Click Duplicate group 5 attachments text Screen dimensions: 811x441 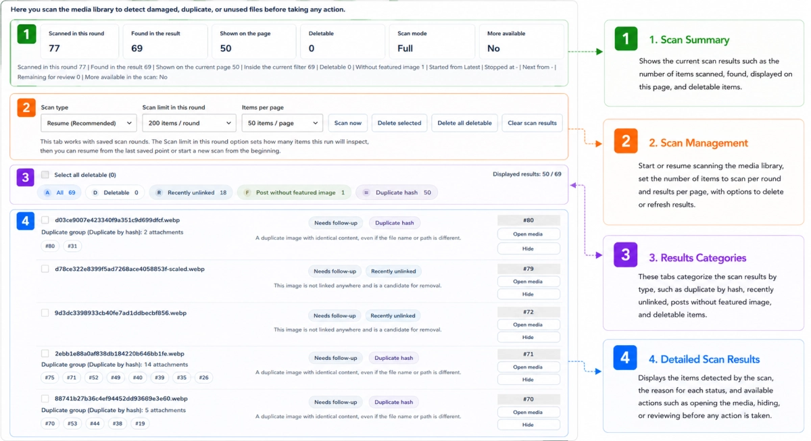pos(114,410)
